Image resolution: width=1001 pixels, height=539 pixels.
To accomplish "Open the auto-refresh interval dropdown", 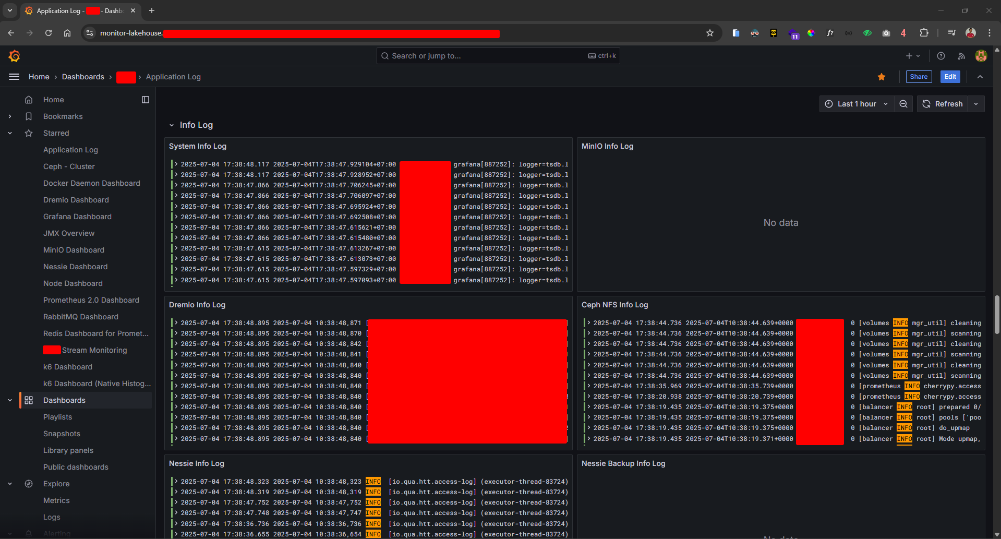I will tap(975, 103).
